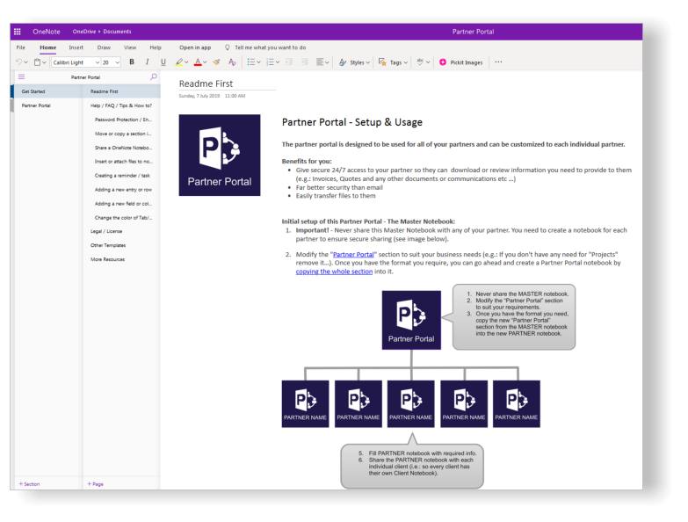Click the add Page button
The width and height of the screenshot is (688, 522).
[95, 484]
